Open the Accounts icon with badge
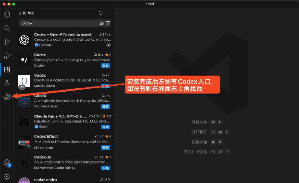Viewport: 299px width, 183px height. [x=6, y=163]
